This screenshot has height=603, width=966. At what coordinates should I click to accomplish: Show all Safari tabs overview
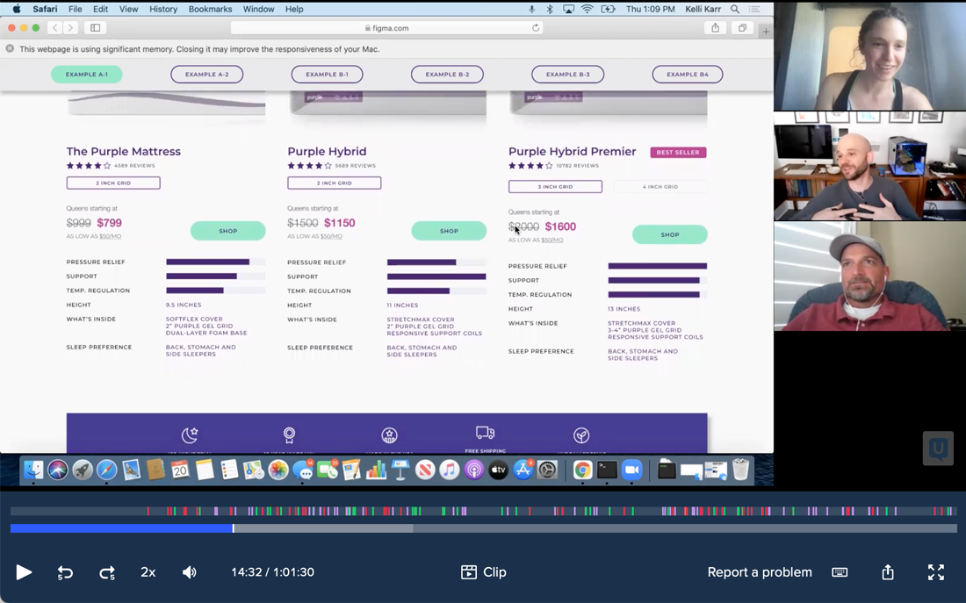tap(742, 28)
